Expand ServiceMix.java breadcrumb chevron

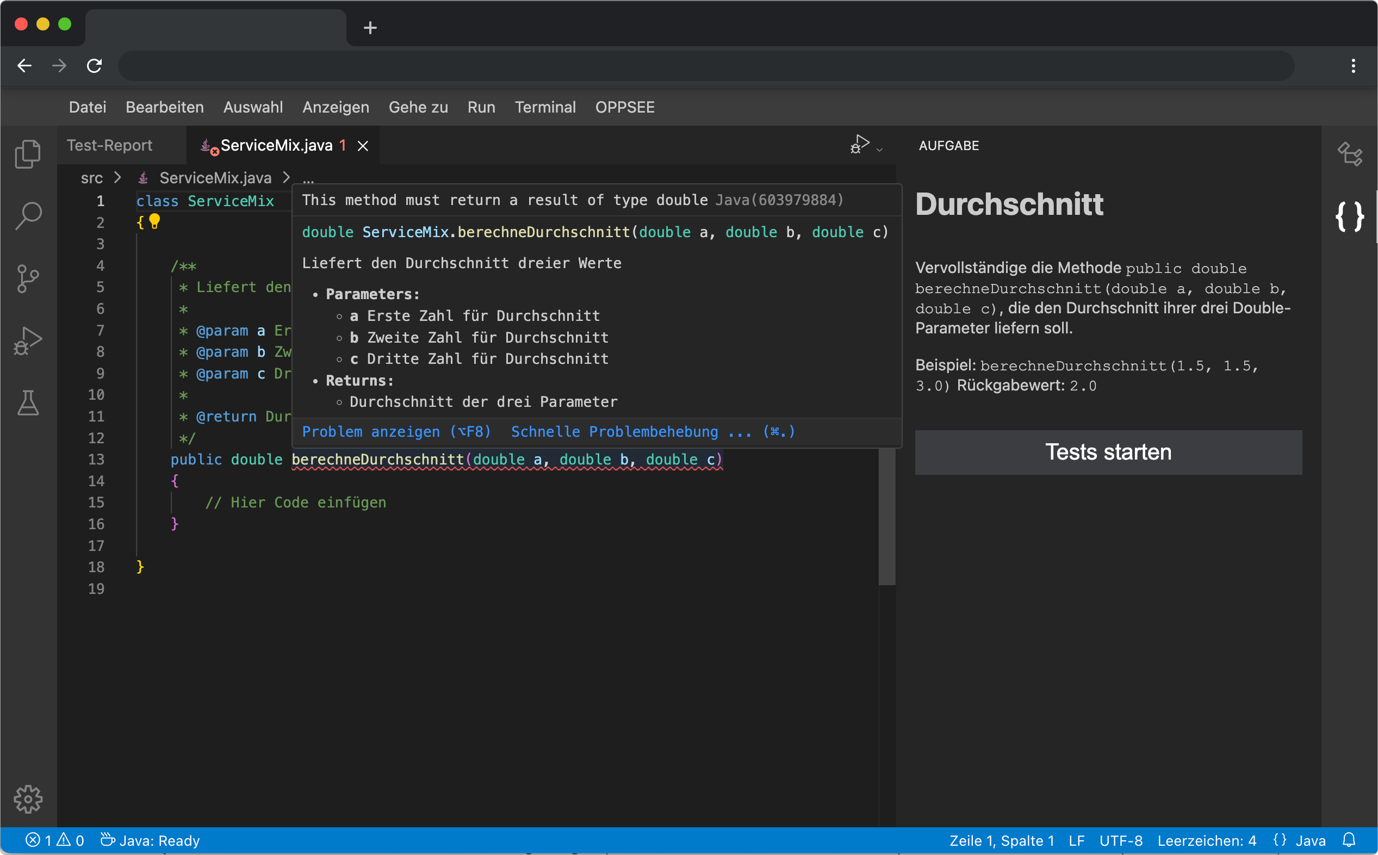(x=287, y=177)
